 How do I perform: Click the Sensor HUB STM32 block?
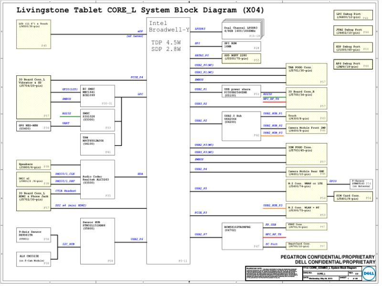(97, 241)
